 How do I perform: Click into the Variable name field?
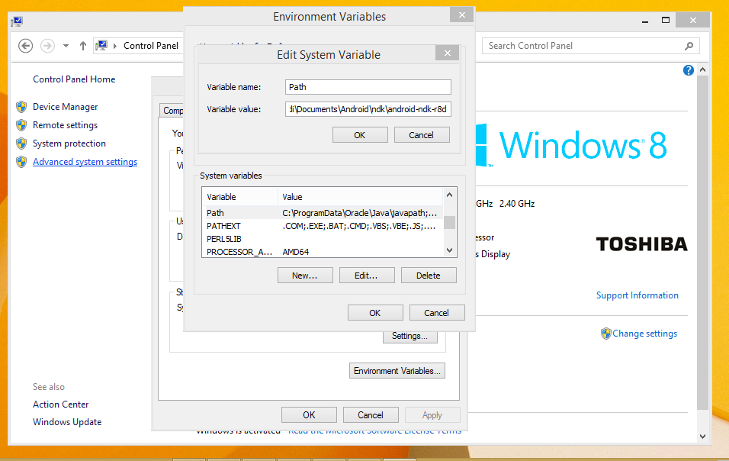tap(368, 87)
